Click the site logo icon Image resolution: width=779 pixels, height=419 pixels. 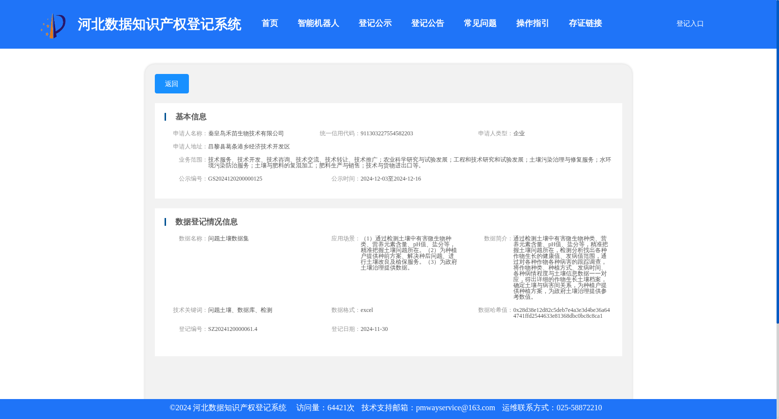[53, 26]
